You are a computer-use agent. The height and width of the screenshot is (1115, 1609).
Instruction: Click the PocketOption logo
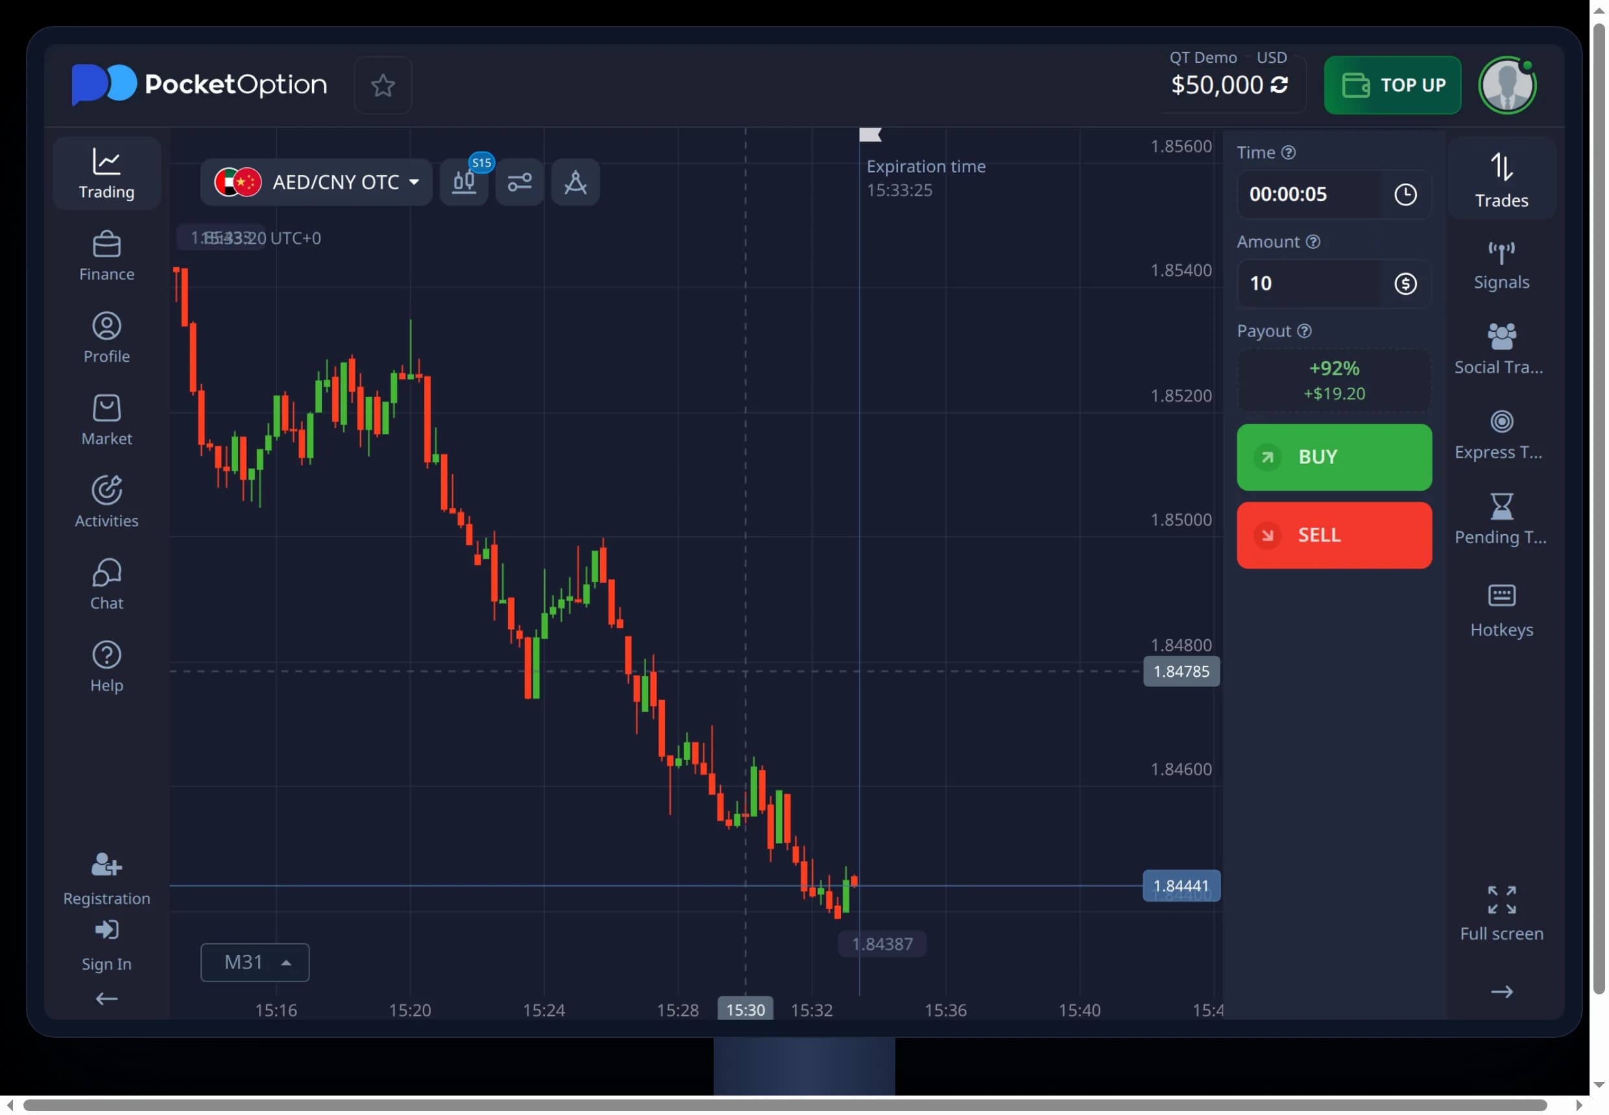tap(199, 84)
